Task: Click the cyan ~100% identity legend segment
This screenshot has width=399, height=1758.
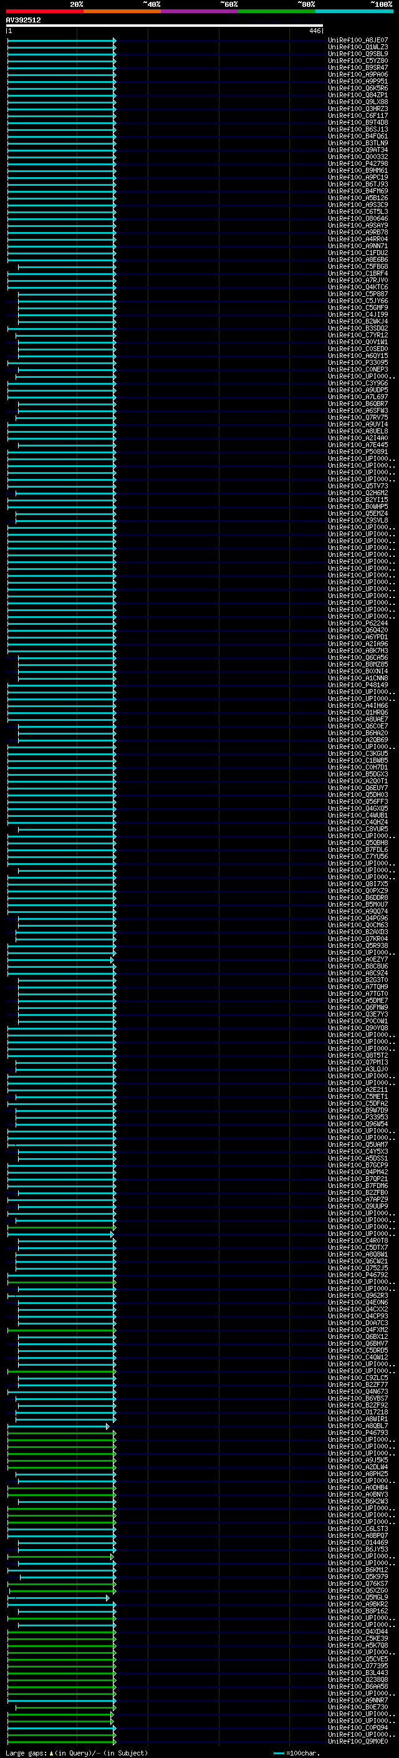Action: (354, 11)
